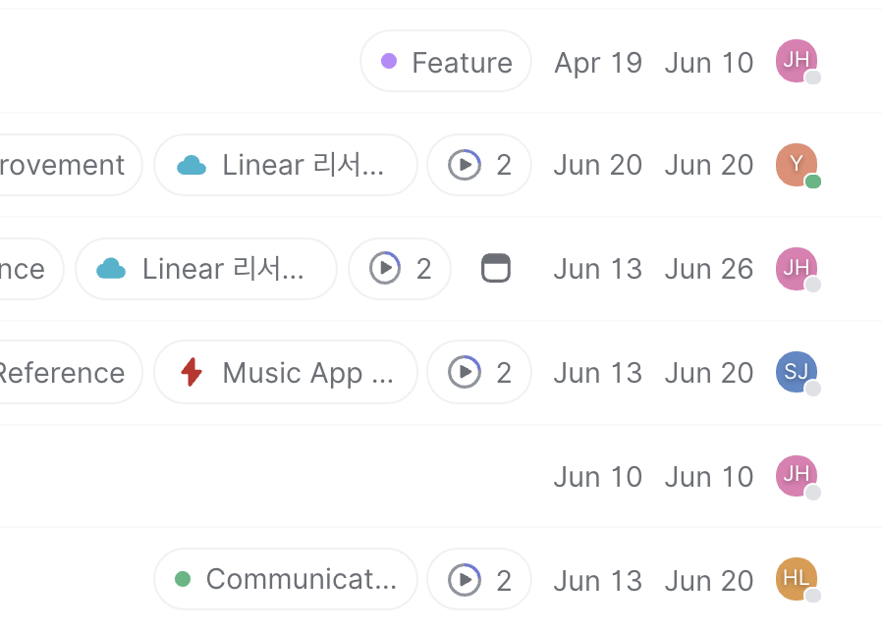Open the Linear project chip in Jun 26 row
Viewport: 882px width, 630px height.
coord(206,269)
